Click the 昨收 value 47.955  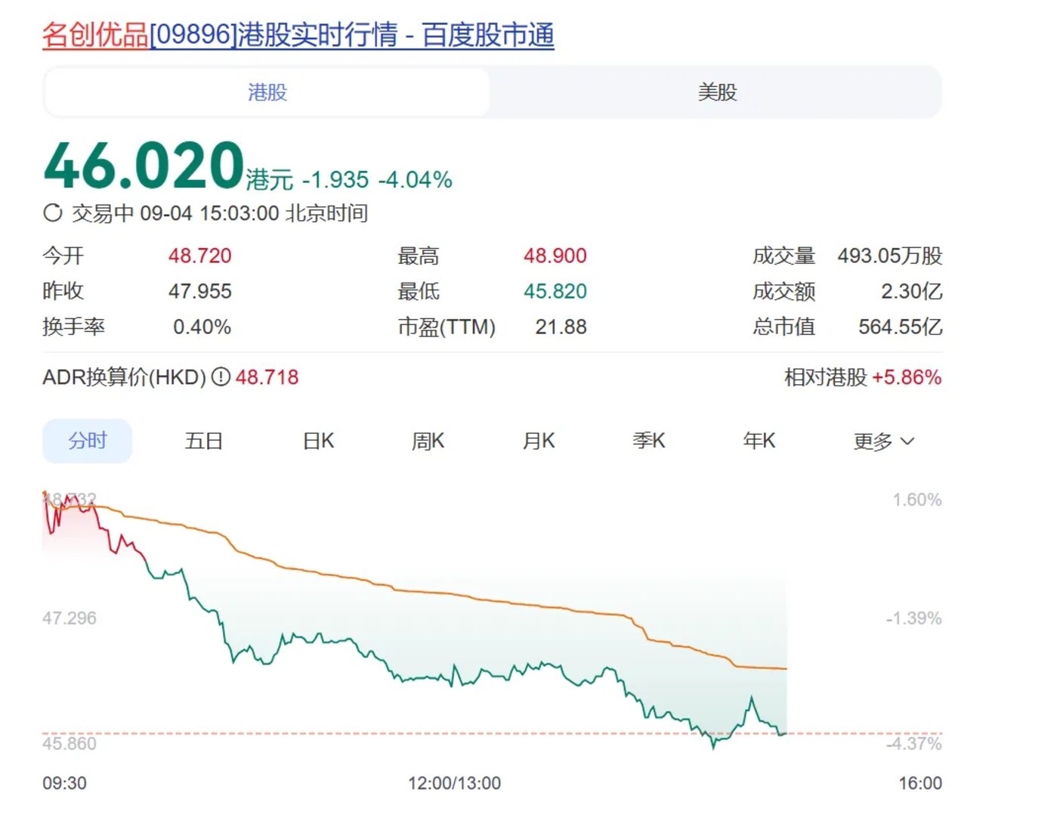[199, 291]
